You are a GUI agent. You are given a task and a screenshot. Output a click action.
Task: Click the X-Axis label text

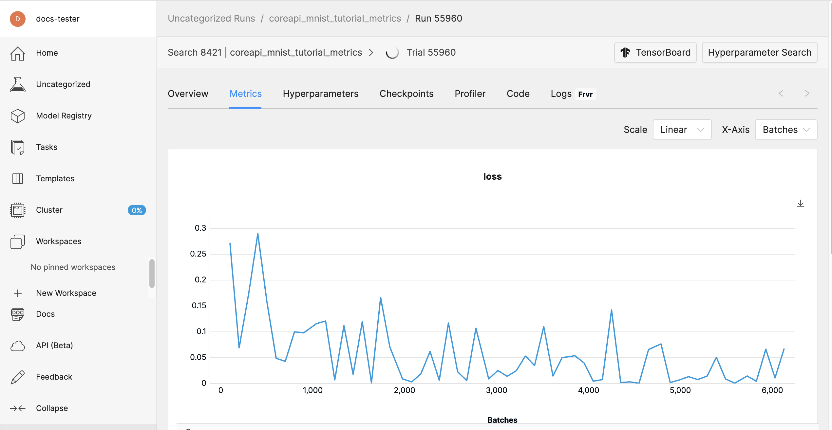(736, 130)
